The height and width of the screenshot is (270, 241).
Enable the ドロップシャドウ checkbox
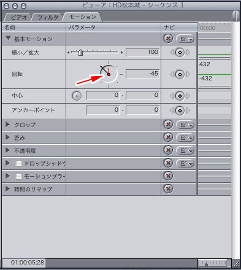19,163
